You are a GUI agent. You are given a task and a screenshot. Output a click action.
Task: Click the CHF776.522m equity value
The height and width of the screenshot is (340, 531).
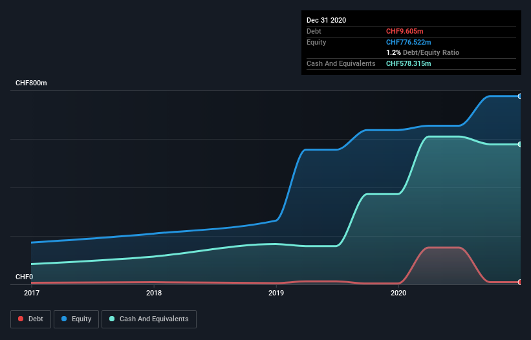point(408,42)
